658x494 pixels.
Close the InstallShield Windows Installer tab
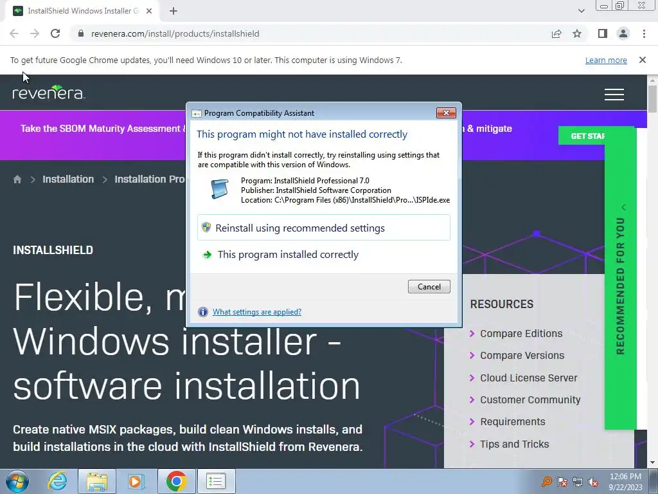[x=149, y=12]
